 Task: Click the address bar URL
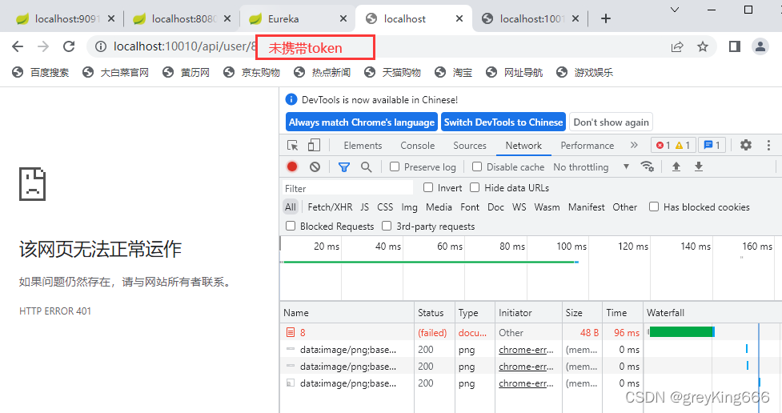(x=185, y=46)
